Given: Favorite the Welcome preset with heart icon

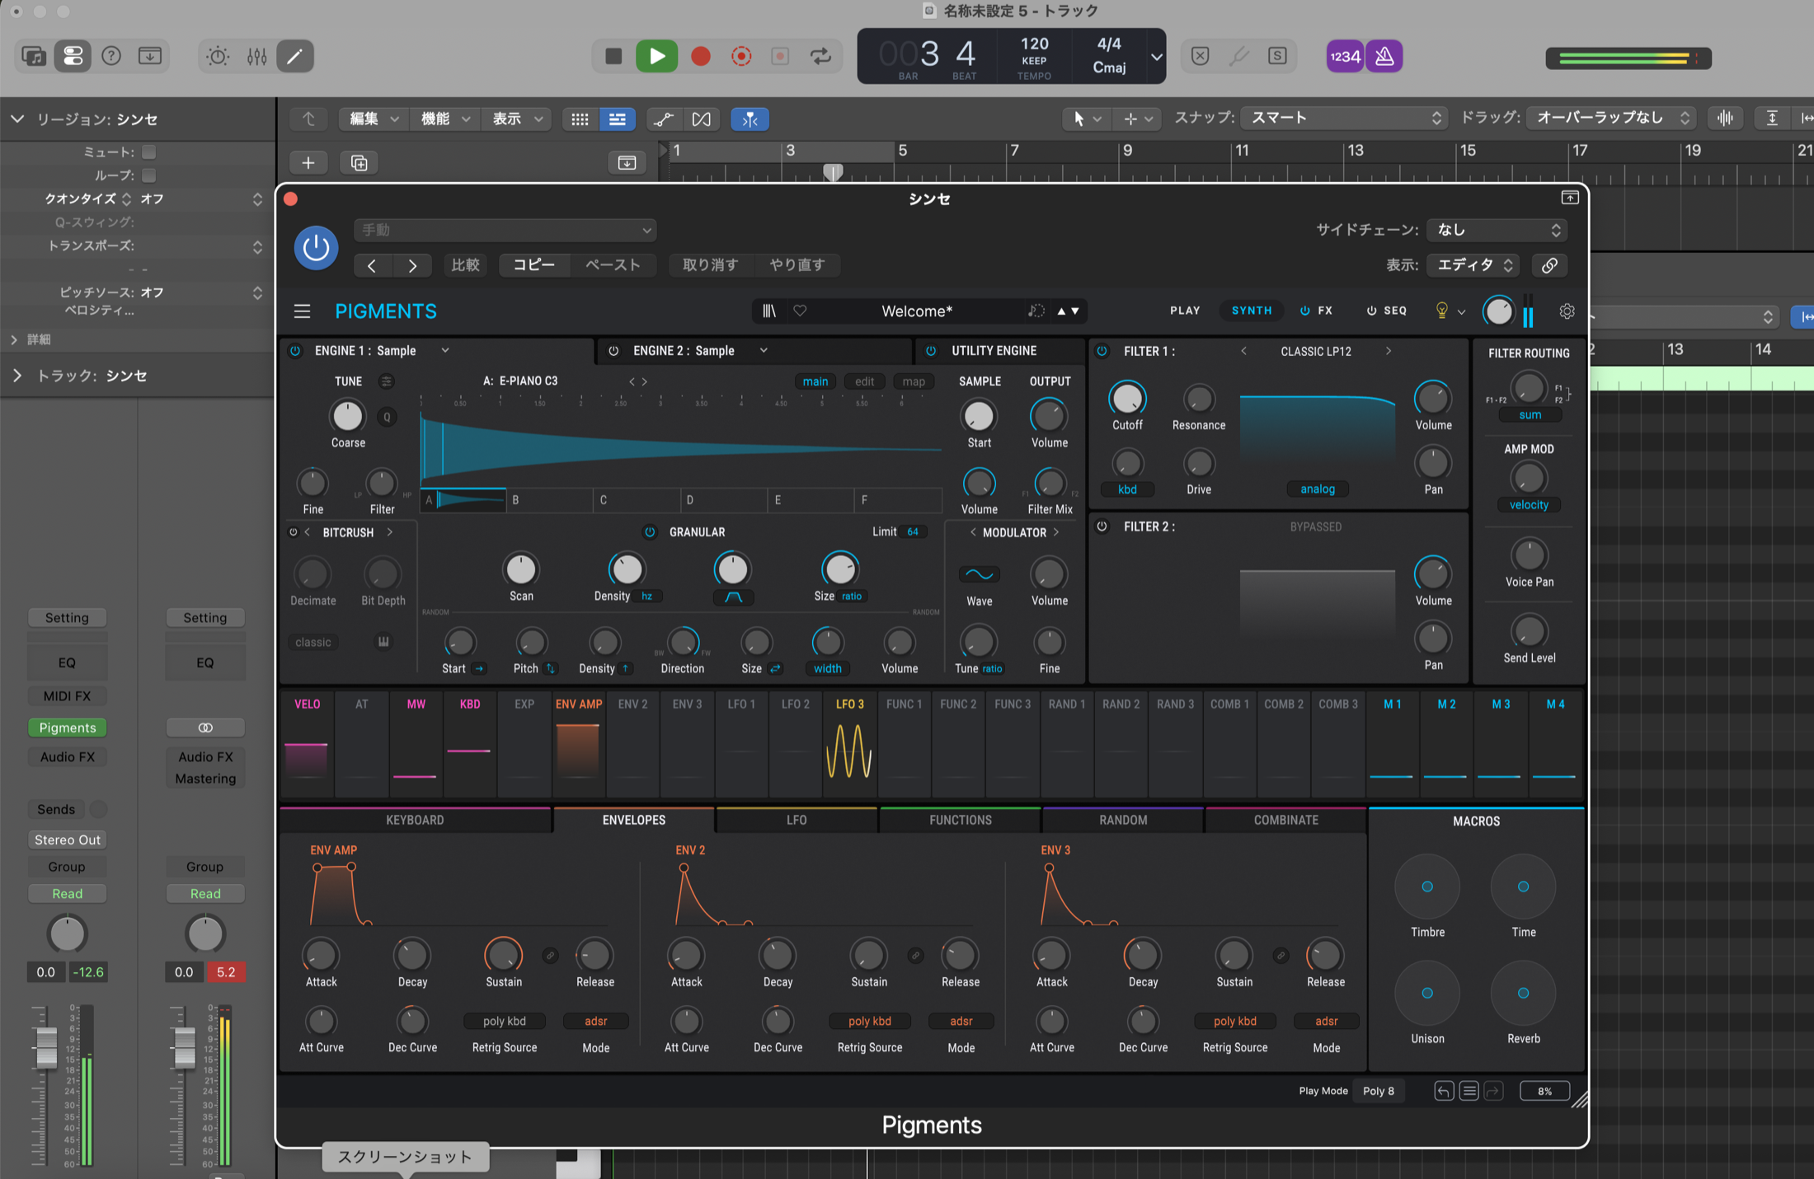Looking at the screenshot, I should 800,311.
